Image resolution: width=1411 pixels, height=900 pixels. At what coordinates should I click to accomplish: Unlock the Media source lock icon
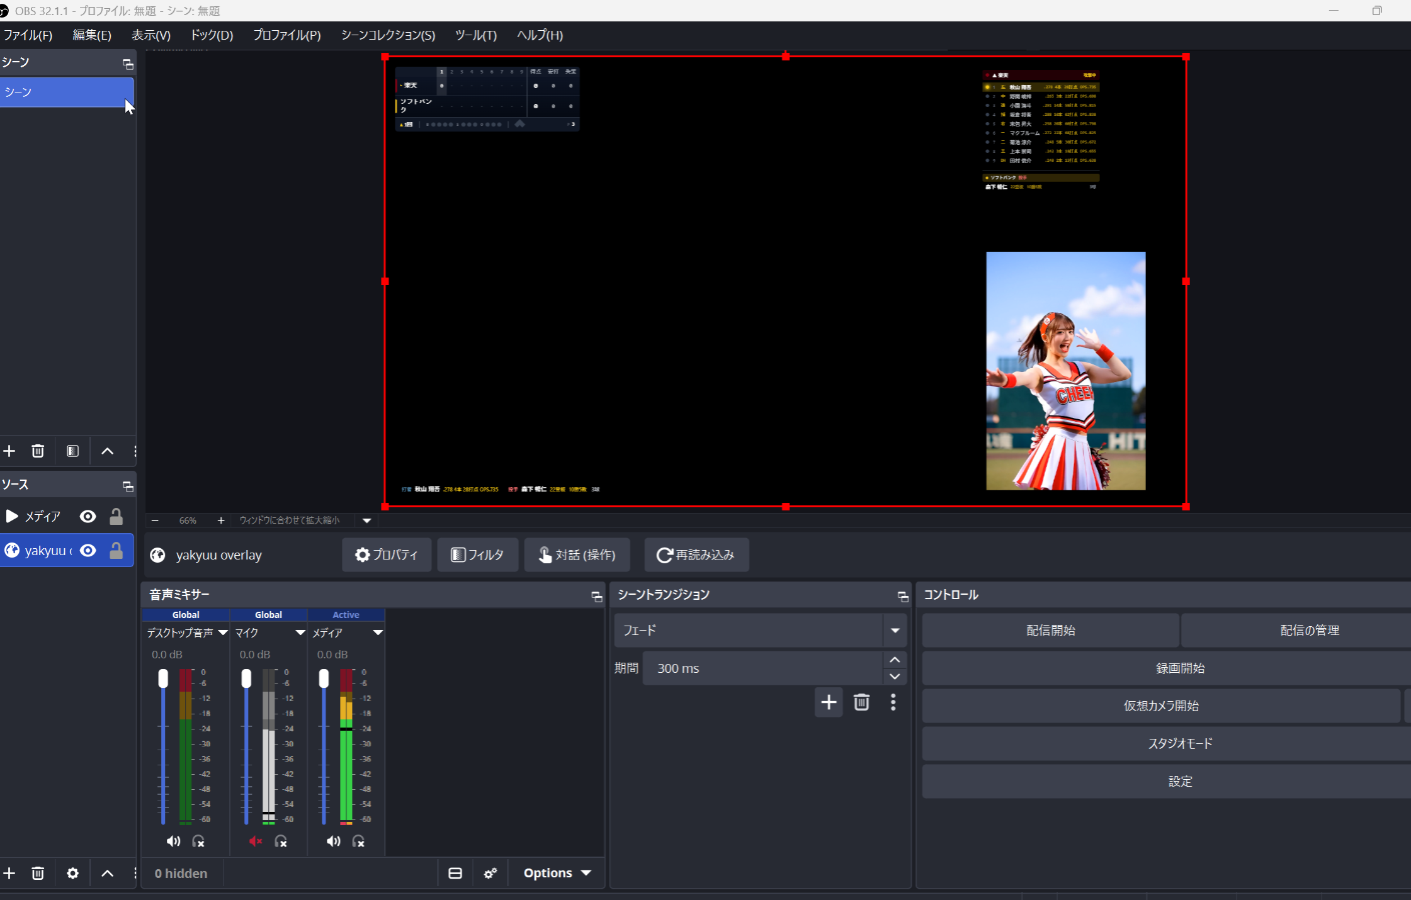pyautogui.click(x=116, y=517)
